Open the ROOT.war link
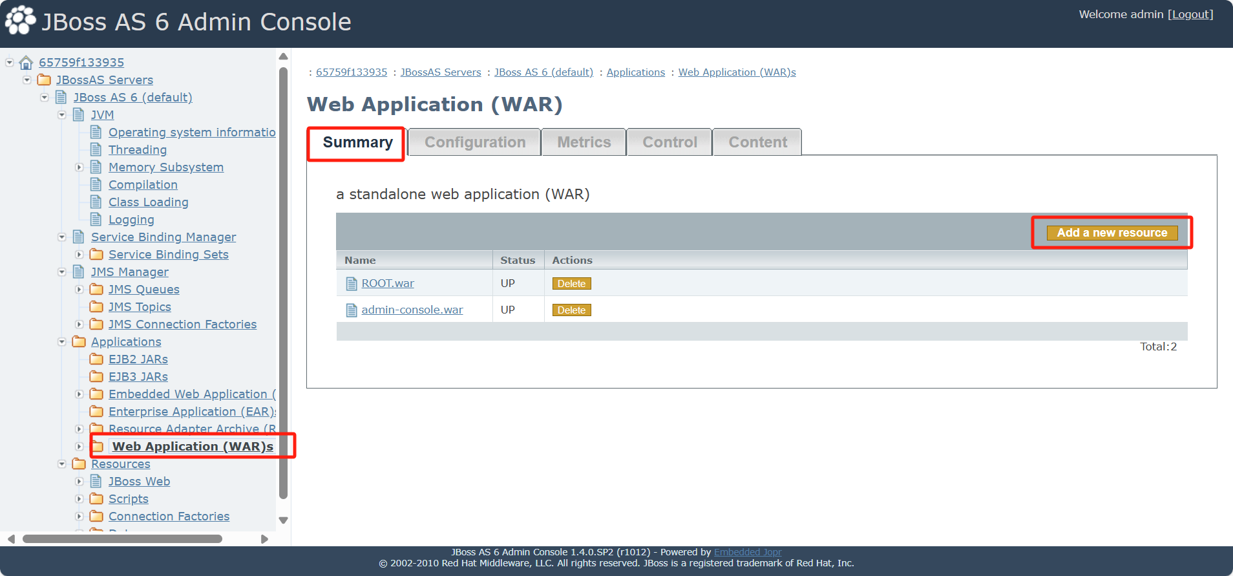Screen dimensions: 1233x576 pos(388,284)
